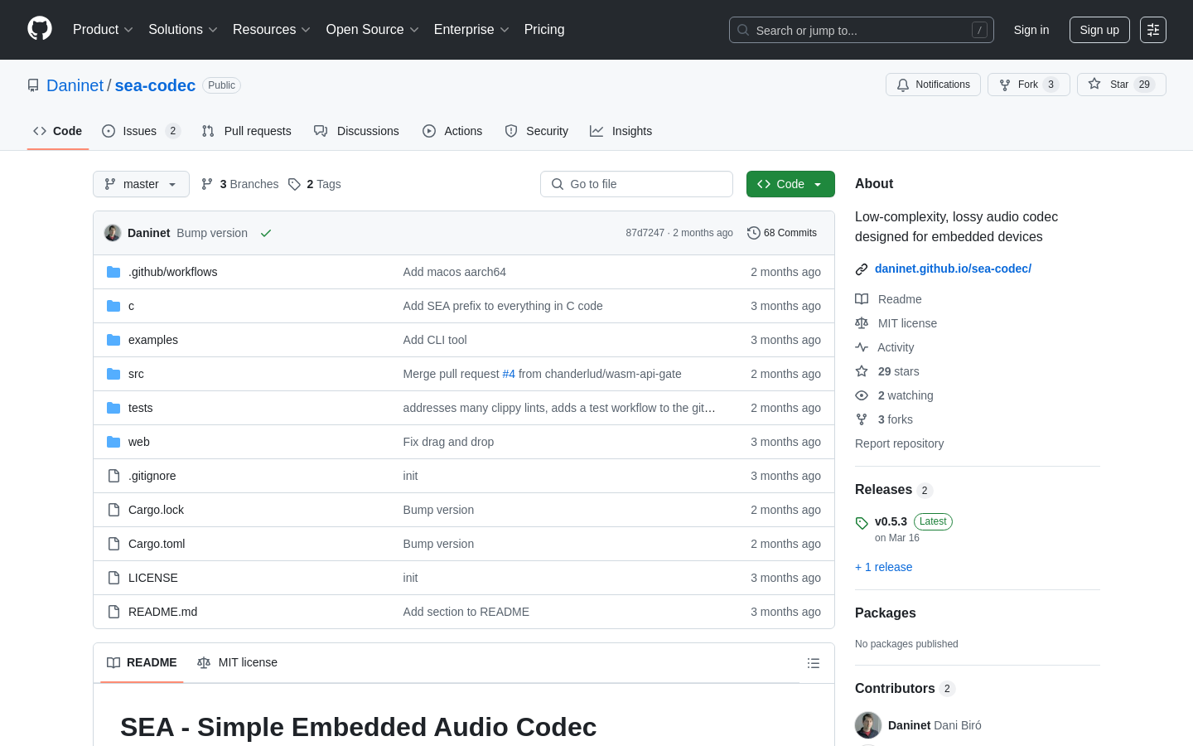Click the tests folder icon
Viewport: 1193px width, 746px height.
114,408
